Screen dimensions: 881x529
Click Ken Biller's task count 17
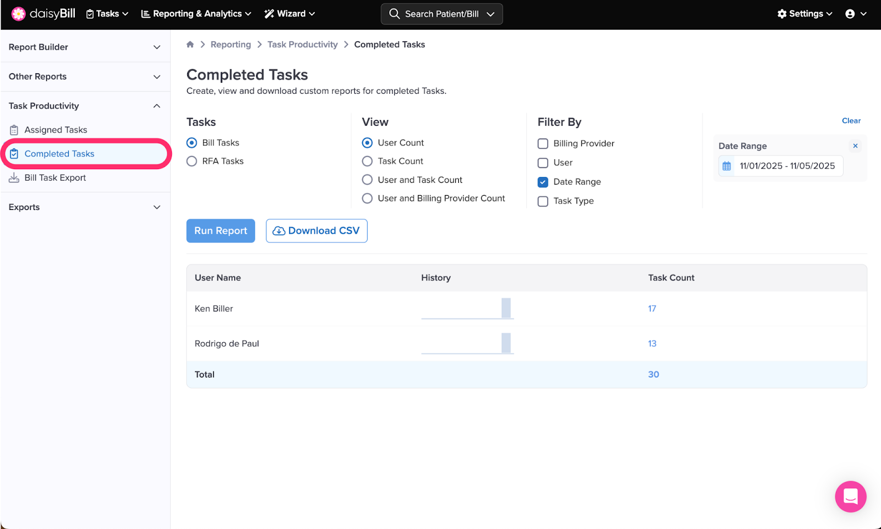click(652, 309)
